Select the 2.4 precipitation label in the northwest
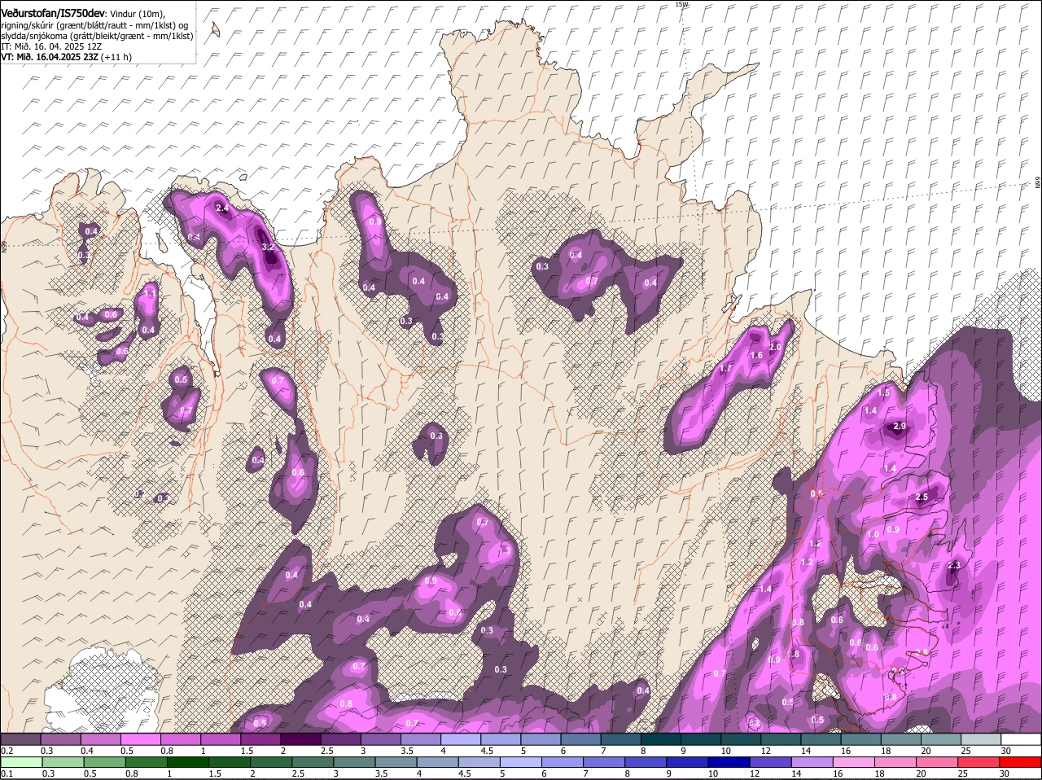Screen dimensions: 1042x780 point(222,208)
